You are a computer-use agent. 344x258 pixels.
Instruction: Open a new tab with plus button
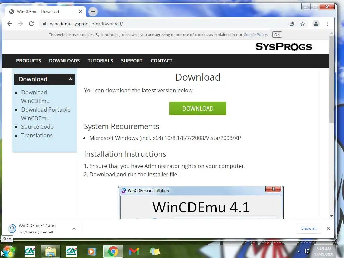93,12
